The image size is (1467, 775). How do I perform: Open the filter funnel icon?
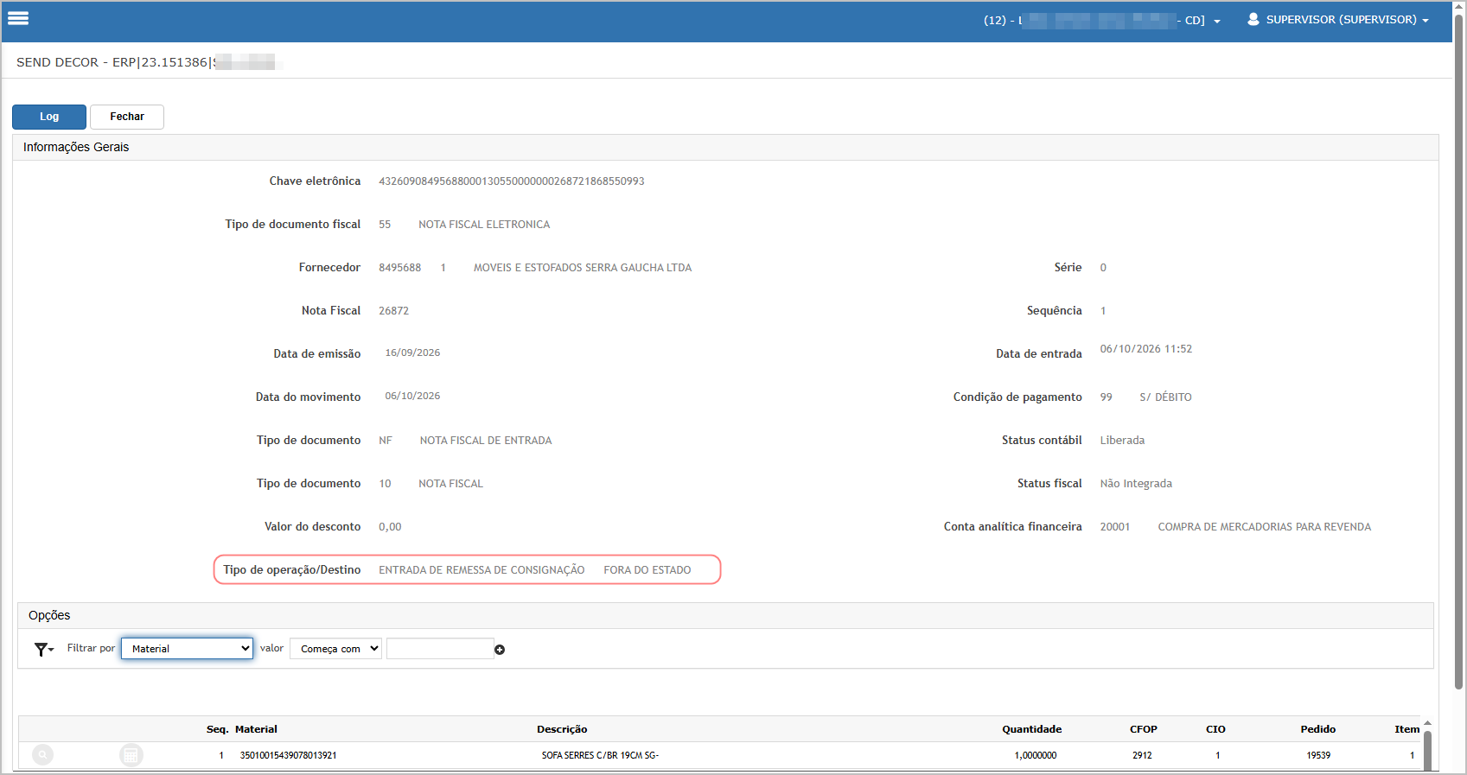[x=43, y=649]
